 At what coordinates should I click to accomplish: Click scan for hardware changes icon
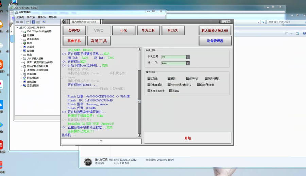tap(44, 22)
